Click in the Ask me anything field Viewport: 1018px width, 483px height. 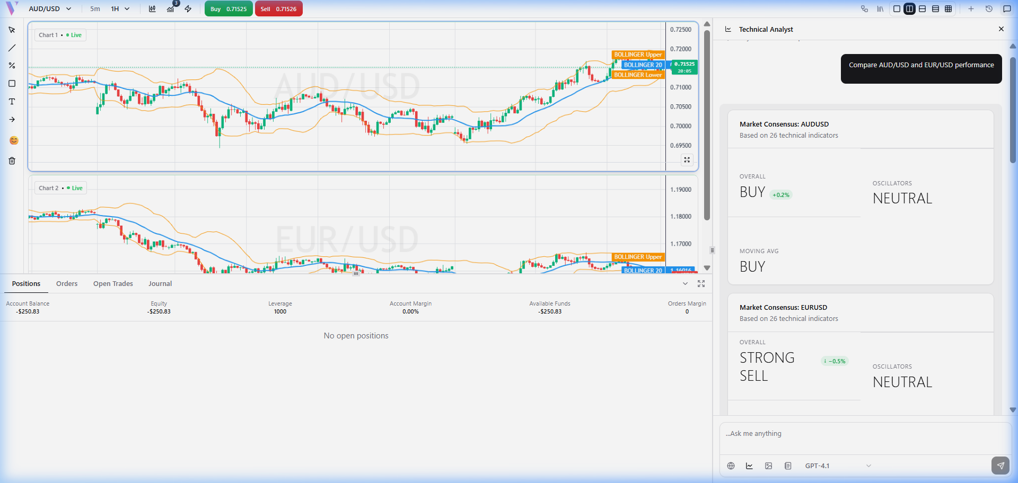pos(864,434)
